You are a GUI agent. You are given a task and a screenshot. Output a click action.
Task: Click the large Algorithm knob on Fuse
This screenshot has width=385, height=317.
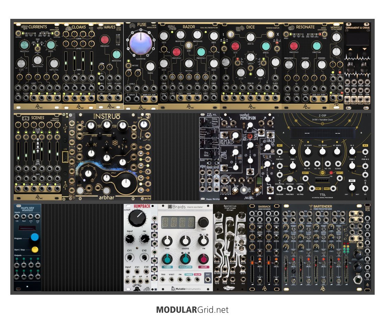[141, 44]
